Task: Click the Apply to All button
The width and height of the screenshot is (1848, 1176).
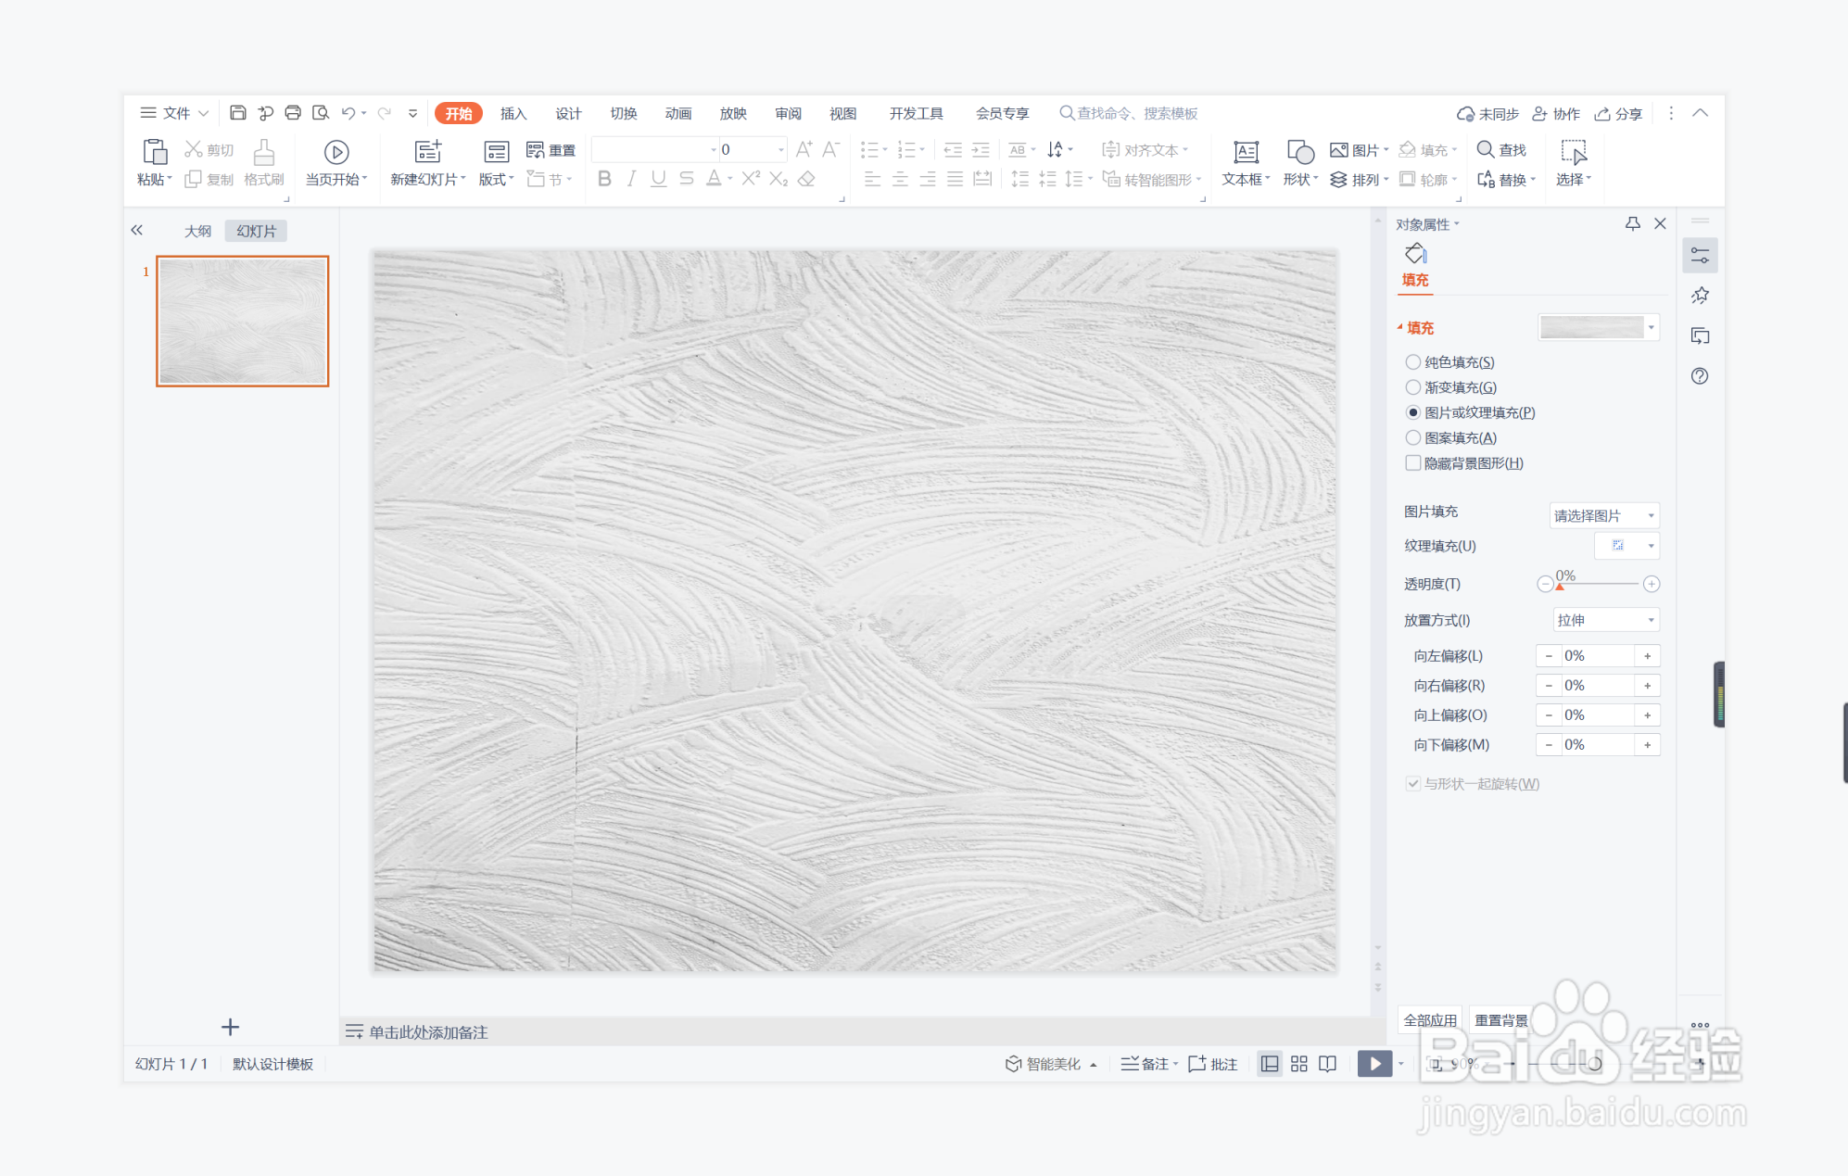Action: point(1429,1019)
